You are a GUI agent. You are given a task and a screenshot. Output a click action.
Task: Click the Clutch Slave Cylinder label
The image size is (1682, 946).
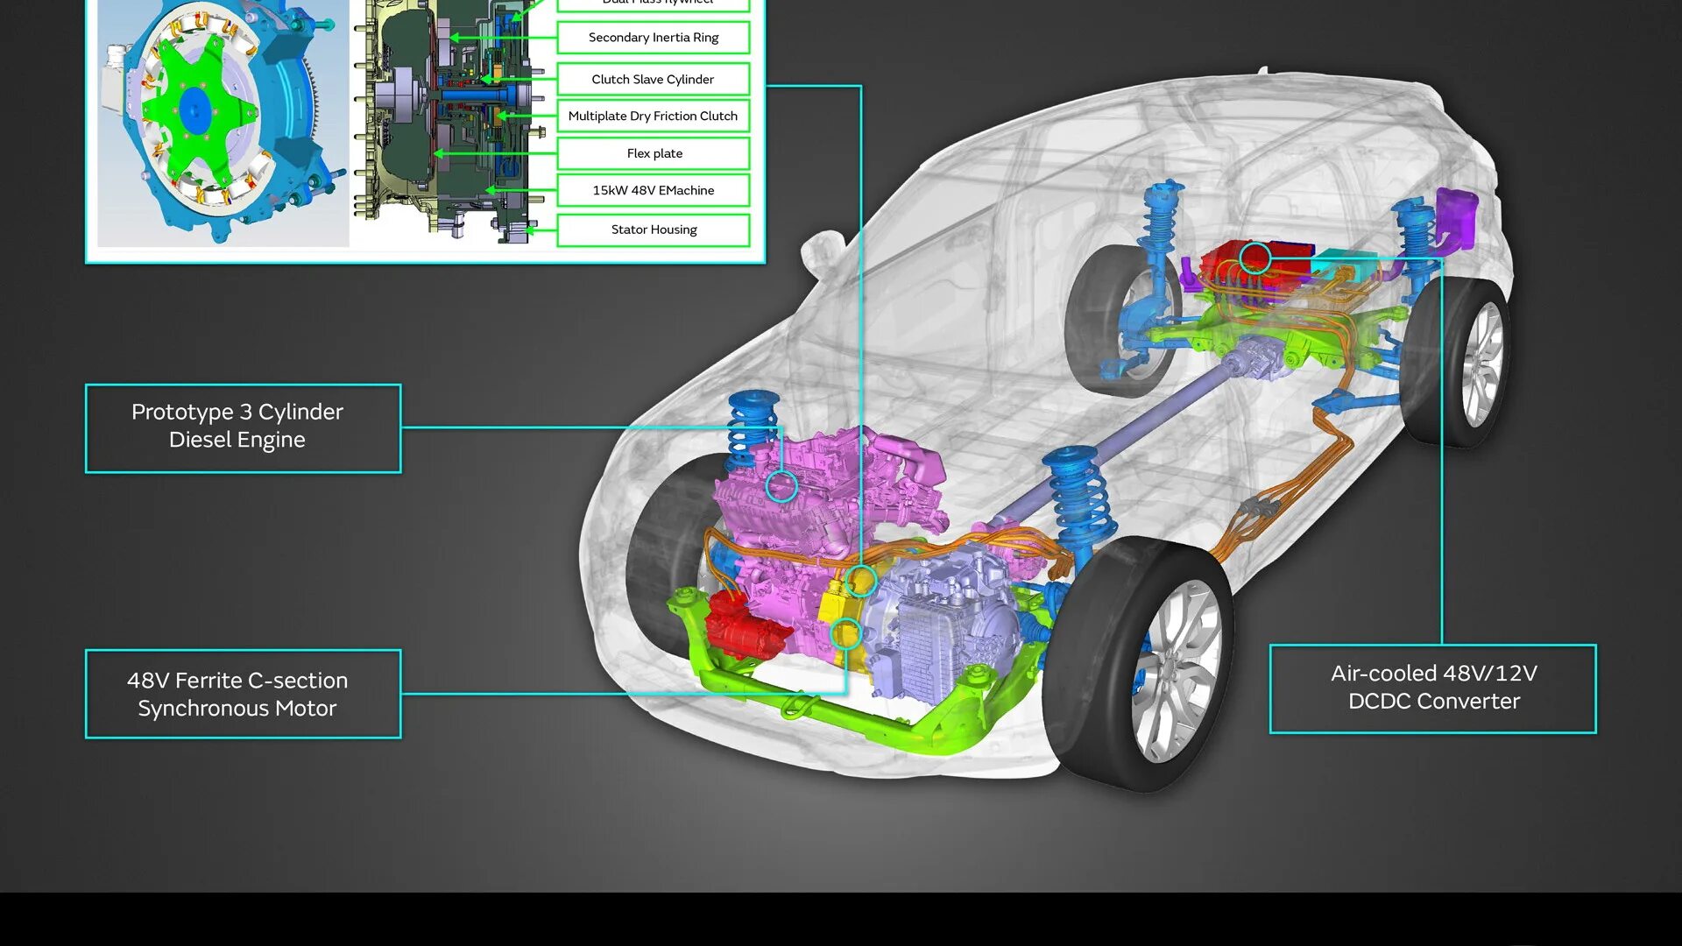point(653,79)
